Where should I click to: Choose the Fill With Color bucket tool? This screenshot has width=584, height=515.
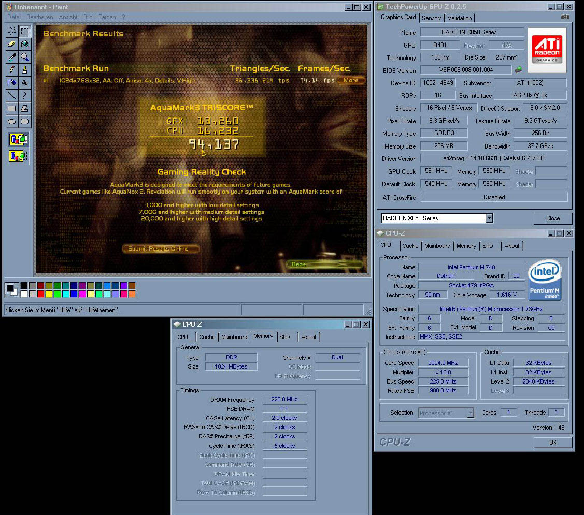[x=25, y=44]
